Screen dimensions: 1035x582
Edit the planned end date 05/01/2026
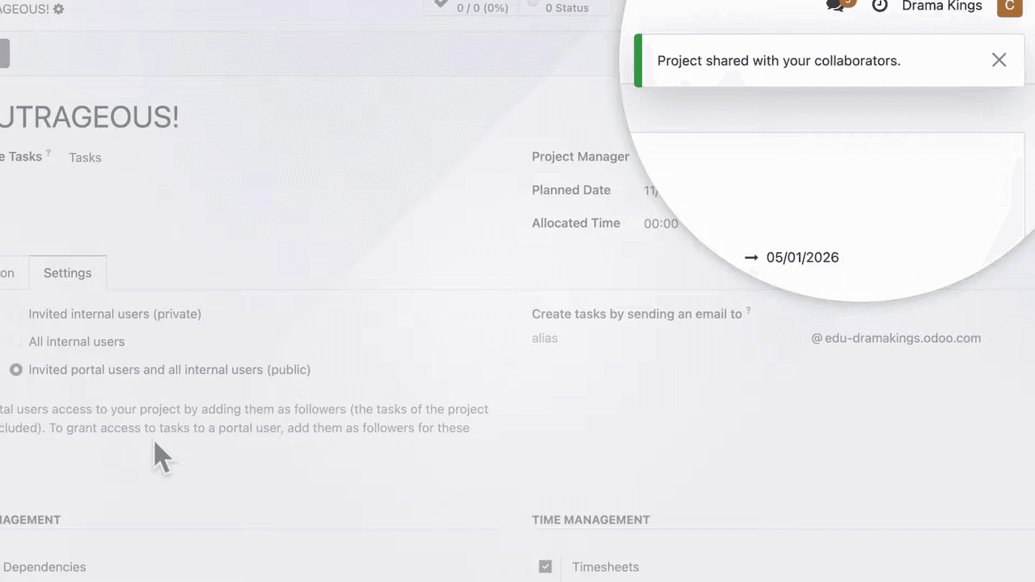coord(802,258)
